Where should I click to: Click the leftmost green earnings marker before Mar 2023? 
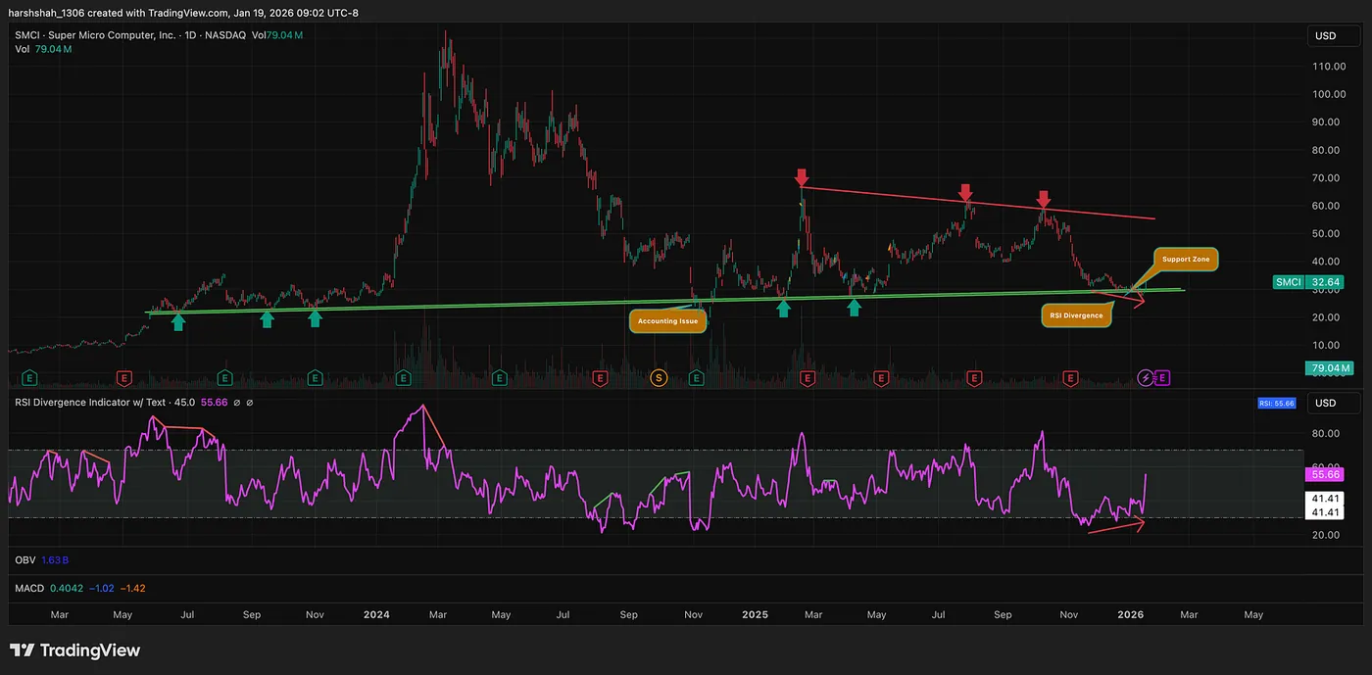click(30, 377)
